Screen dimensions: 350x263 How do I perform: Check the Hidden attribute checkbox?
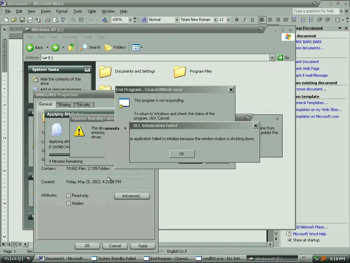coord(68,203)
